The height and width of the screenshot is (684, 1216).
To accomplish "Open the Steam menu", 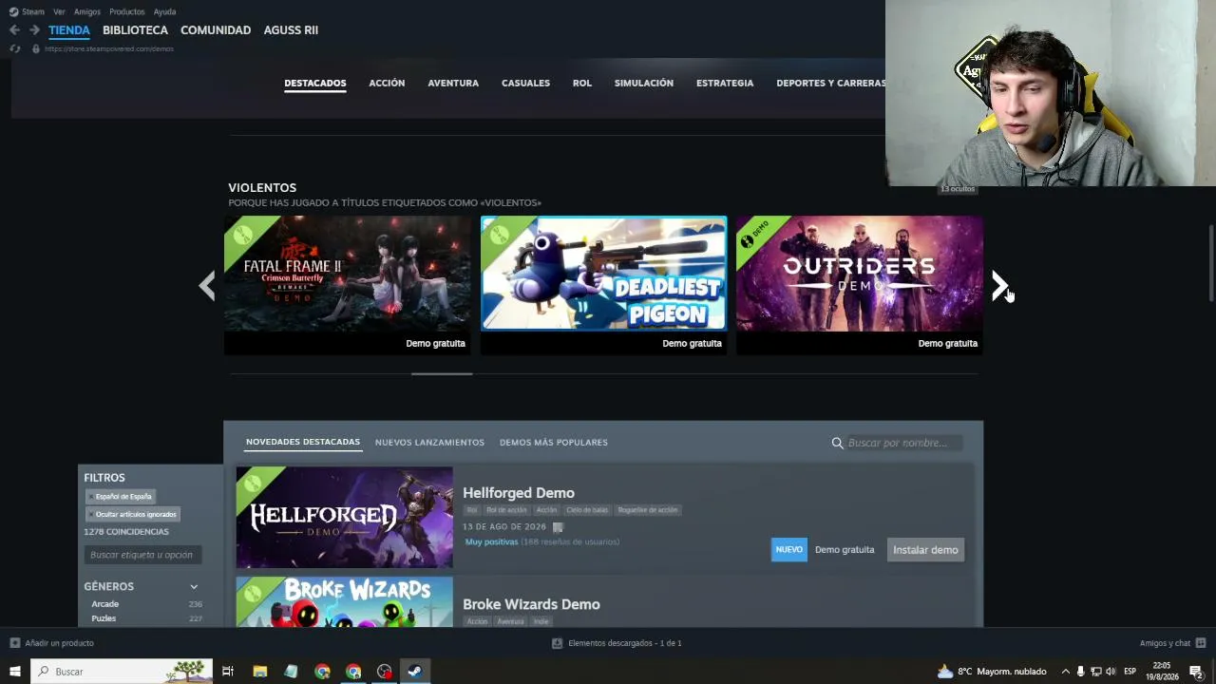I will coord(33,11).
